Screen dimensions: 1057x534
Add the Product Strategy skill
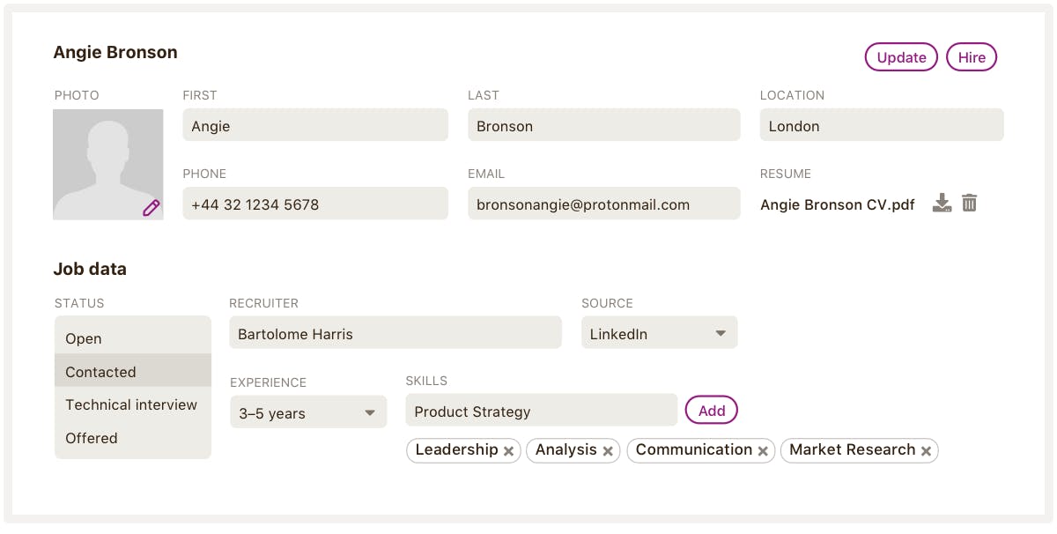[711, 411]
